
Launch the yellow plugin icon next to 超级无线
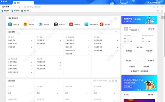(25, 24)
